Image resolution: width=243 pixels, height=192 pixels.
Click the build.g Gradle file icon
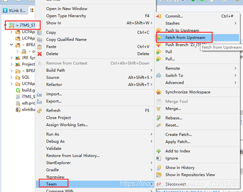[18, 90]
